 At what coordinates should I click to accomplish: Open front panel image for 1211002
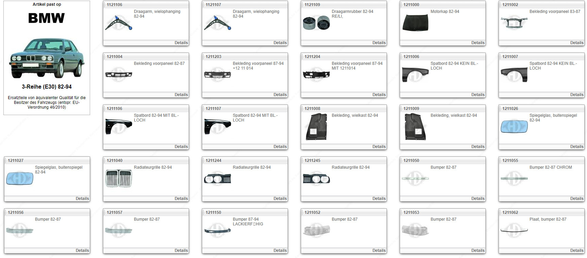point(514,23)
